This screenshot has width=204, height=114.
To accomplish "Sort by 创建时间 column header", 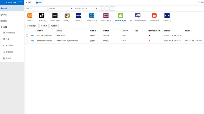I will (x=167, y=31).
